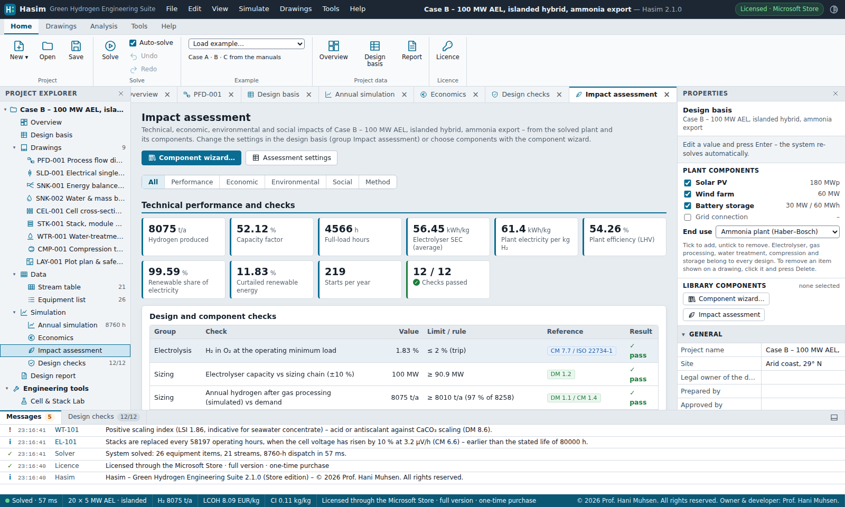Viewport: 845px width, 507px height.
Task: Open the Simulate menu
Action: [254, 9]
